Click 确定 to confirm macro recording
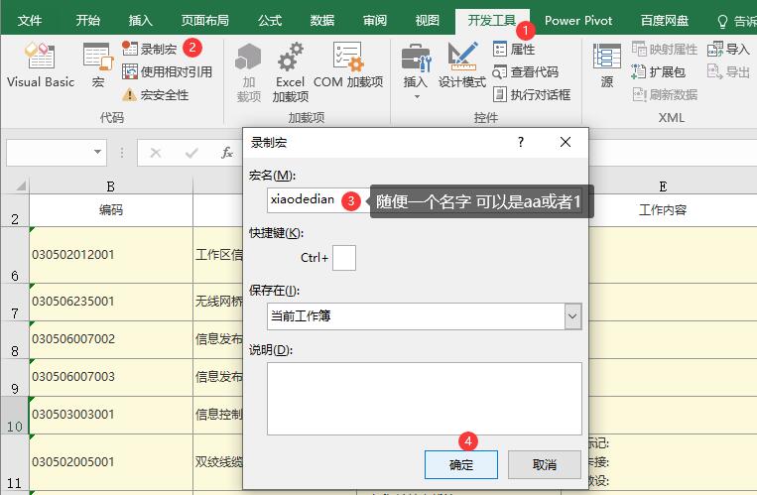This screenshot has height=495, width=757. pos(461,464)
